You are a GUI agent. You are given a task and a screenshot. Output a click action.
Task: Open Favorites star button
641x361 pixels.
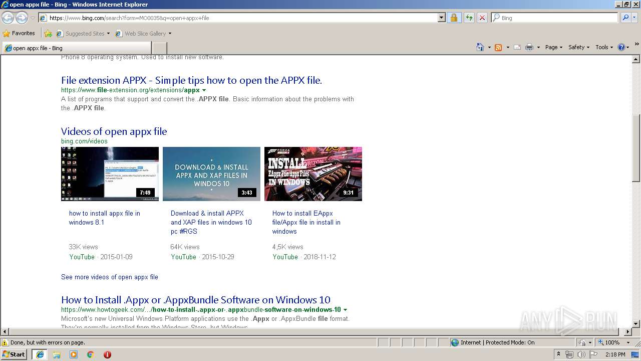tap(19, 33)
